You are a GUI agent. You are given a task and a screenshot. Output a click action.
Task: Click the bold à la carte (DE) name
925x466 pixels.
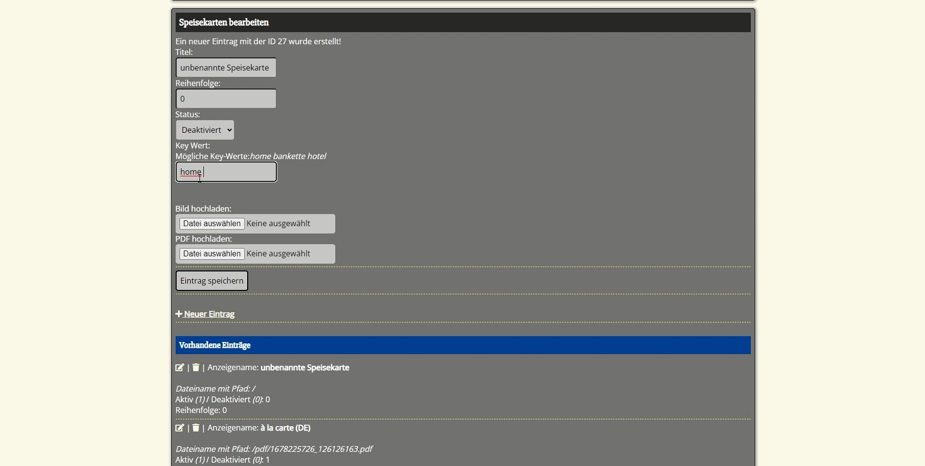coord(285,428)
